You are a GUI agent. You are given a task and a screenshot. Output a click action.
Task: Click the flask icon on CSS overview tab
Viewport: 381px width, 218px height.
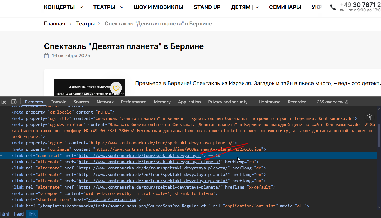pos(347,102)
